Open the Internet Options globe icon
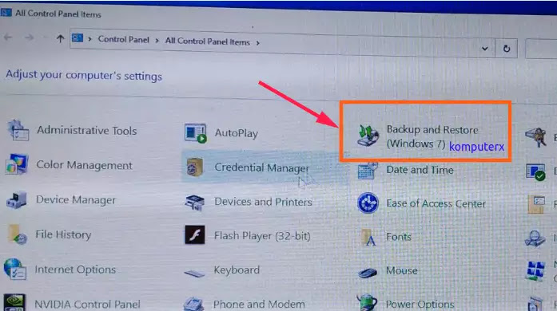Screen dimensions: 557x311 click(x=14, y=269)
